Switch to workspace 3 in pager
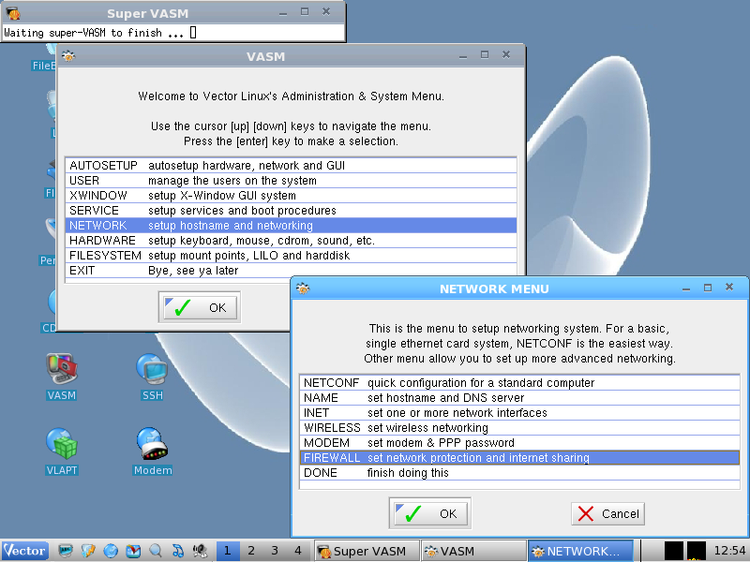 (x=274, y=551)
